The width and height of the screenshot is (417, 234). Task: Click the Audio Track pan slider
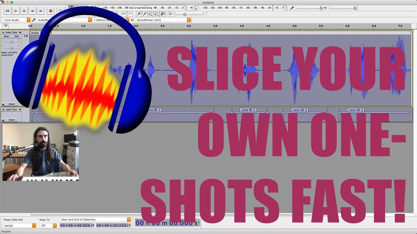click(11, 48)
